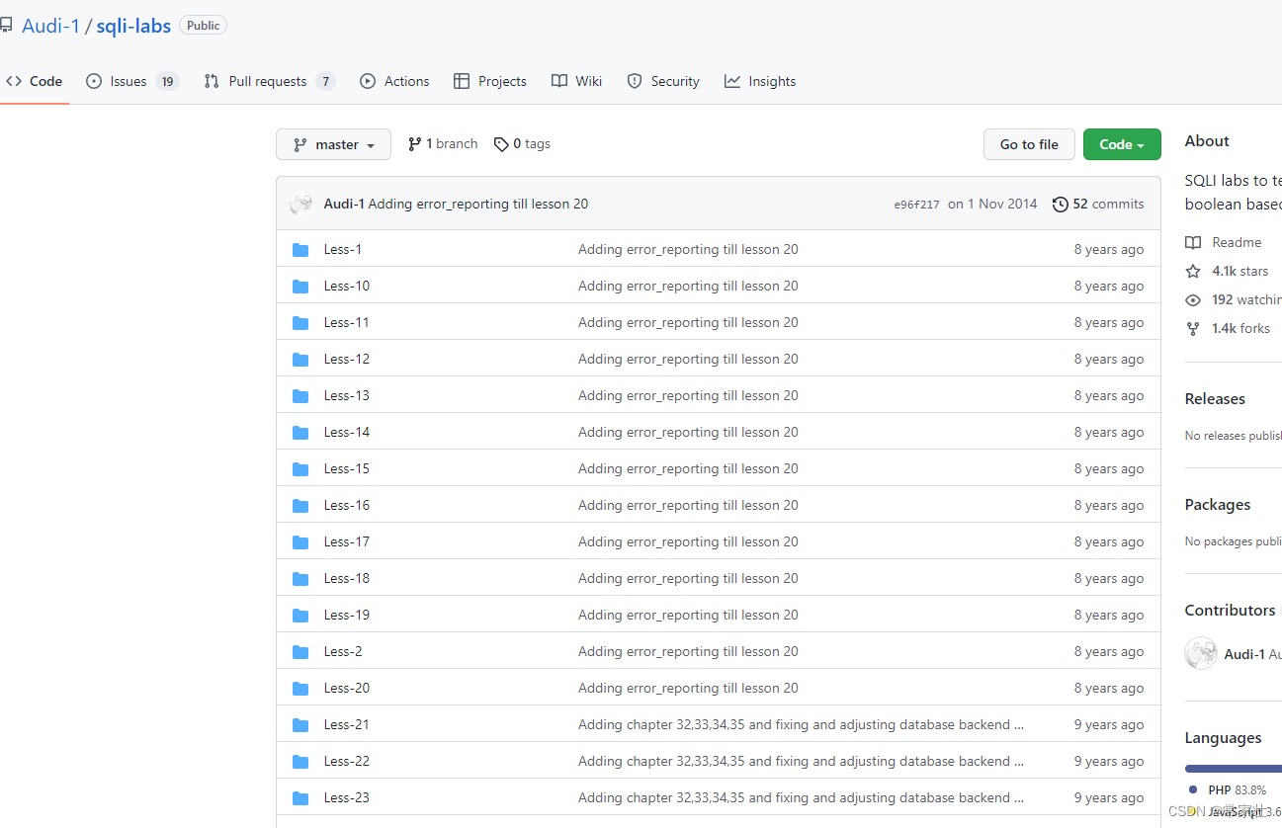Open the Packages heading link
The height and width of the screenshot is (828, 1282).
click(1218, 505)
